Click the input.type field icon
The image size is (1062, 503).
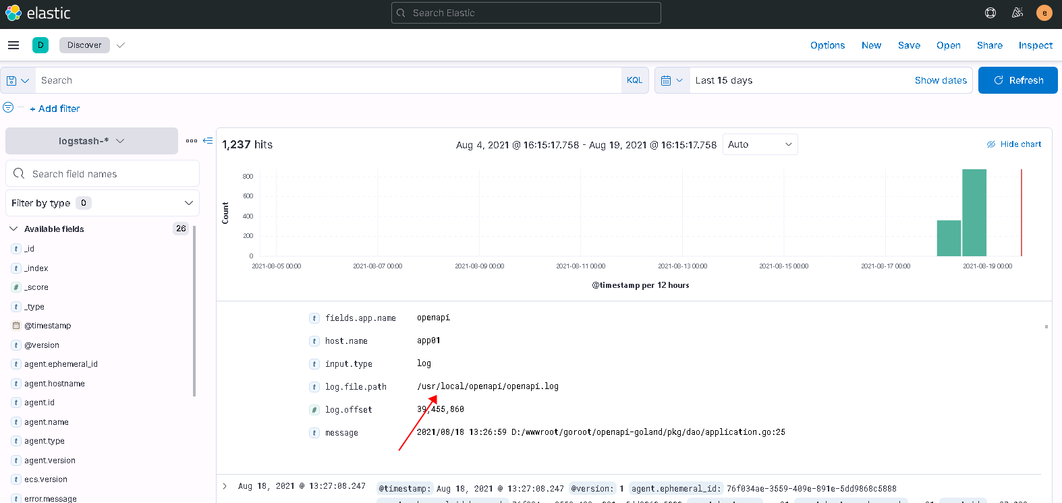point(314,364)
